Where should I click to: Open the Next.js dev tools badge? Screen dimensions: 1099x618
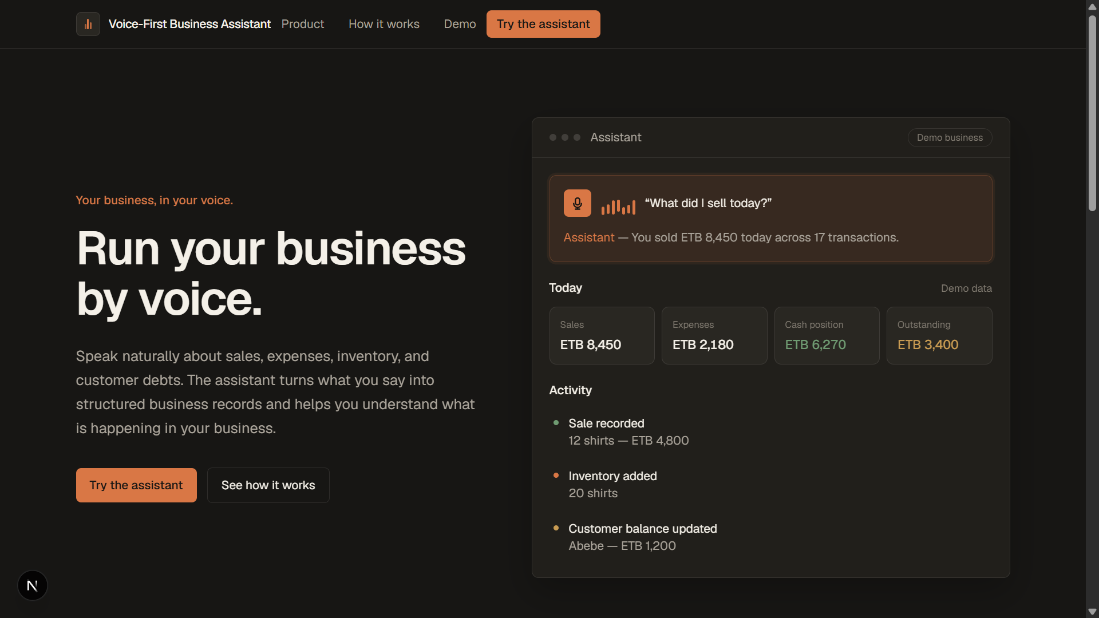tap(33, 585)
